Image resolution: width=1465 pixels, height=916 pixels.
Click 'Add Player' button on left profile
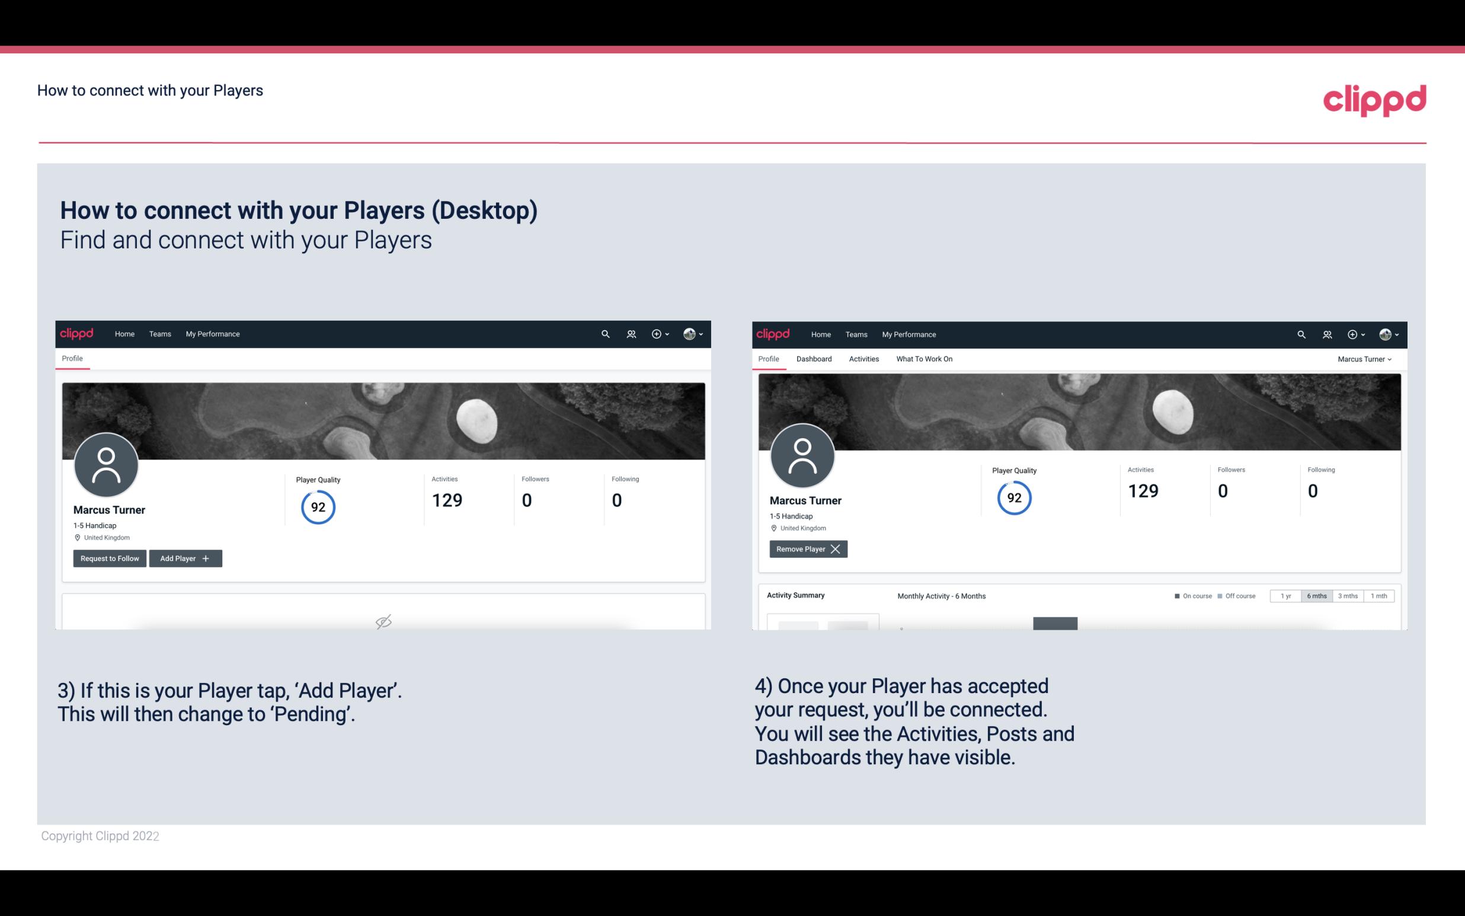click(184, 557)
